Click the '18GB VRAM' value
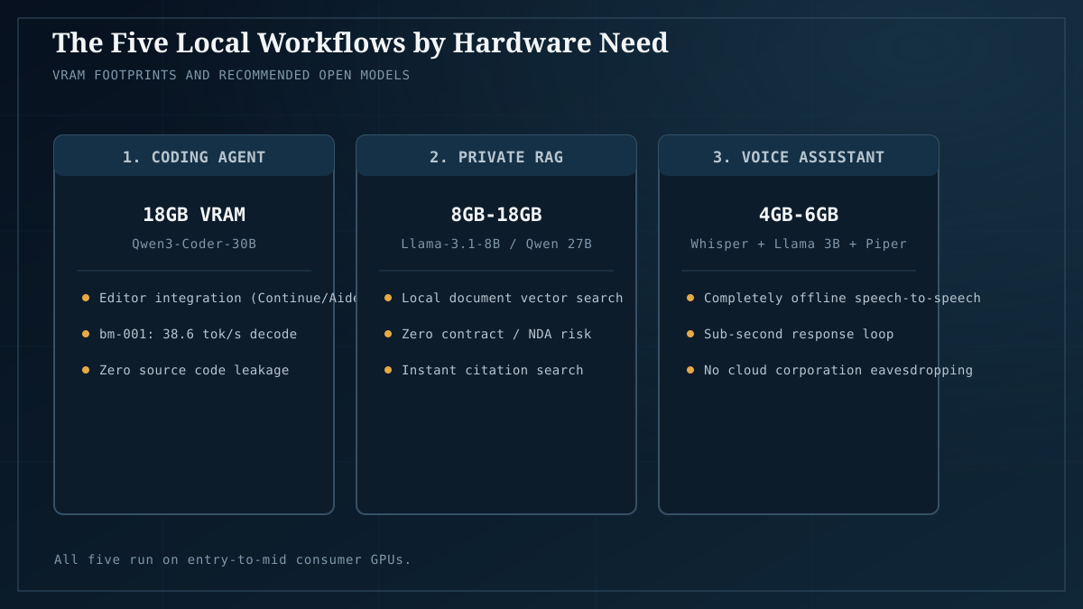Screen dimensions: 1083x609 click(x=194, y=215)
